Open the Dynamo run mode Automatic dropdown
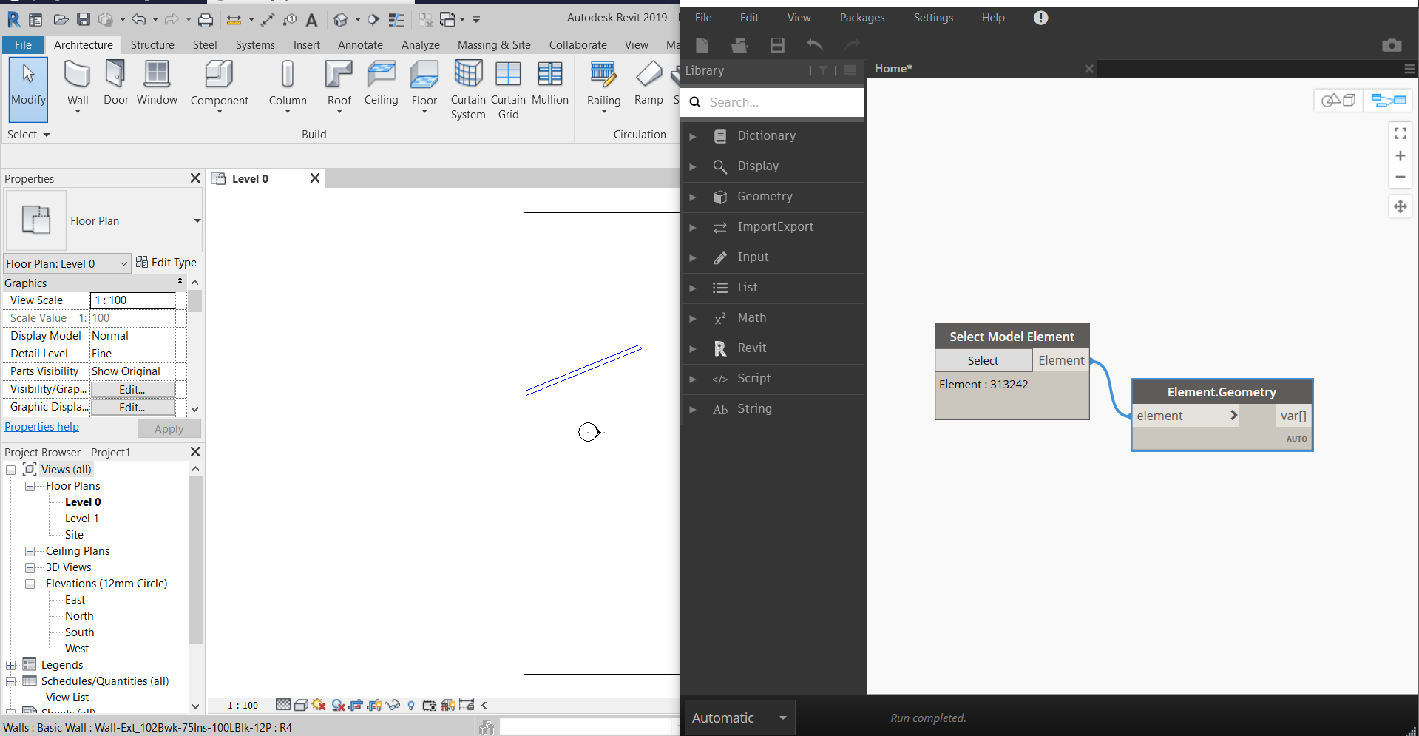The height and width of the screenshot is (736, 1419). point(739,718)
